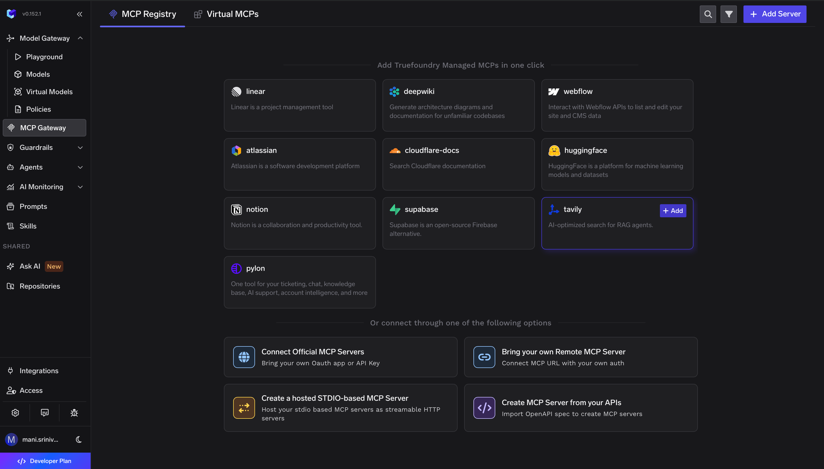Click the cloudflare-docs cloud icon

[395, 150]
